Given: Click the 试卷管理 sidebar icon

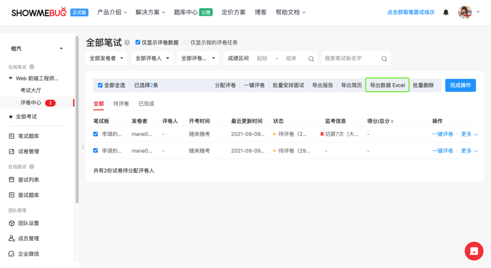Looking at the screenshot, I should [11, 151].
